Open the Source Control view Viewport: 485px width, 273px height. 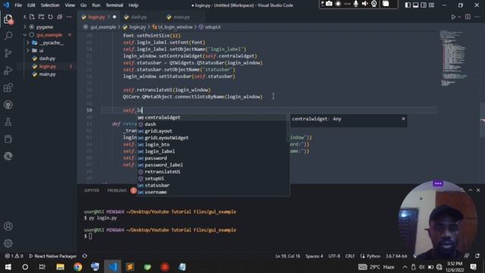click(8, 53)
